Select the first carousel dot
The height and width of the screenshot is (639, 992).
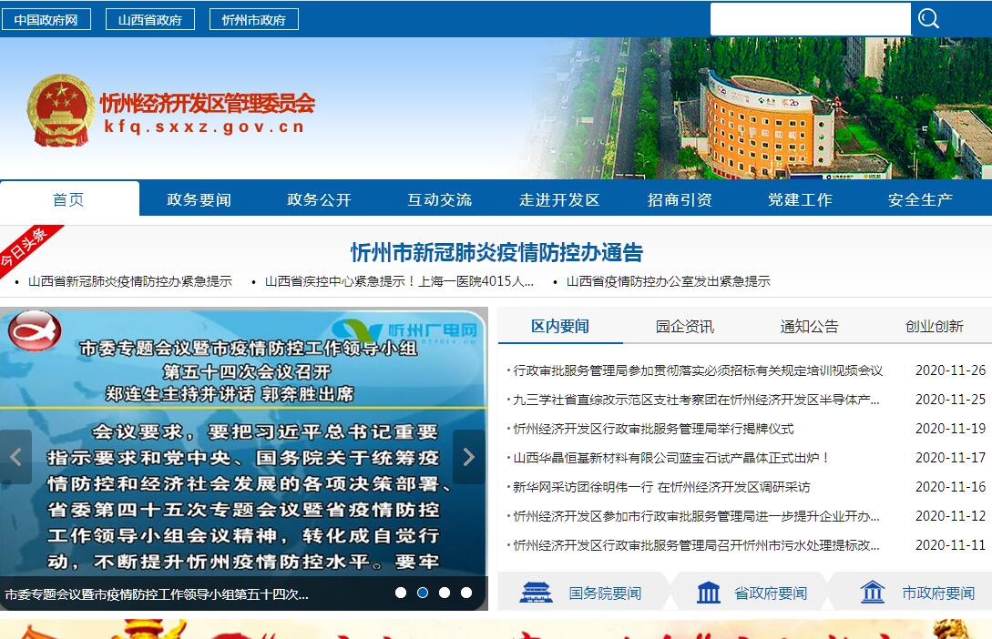401,593
